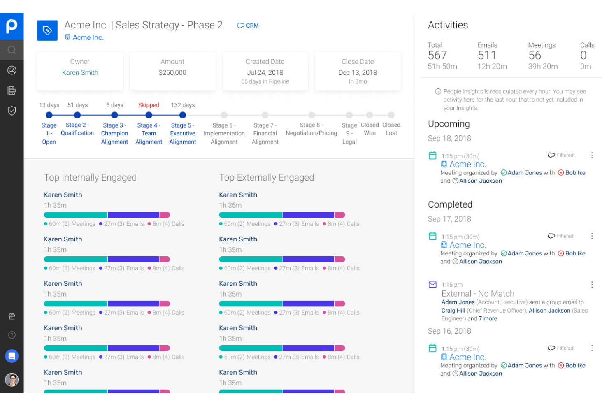Click Close Date Dec 13, 2018
This screenshot has height=406, width=609.
(358, 72)
